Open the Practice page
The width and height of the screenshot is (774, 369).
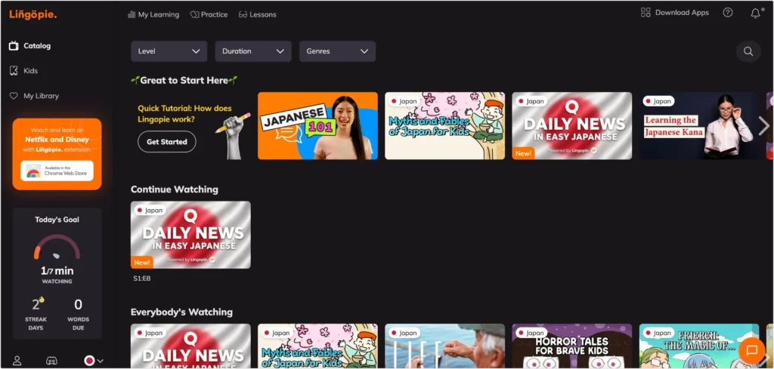point(209,15)
